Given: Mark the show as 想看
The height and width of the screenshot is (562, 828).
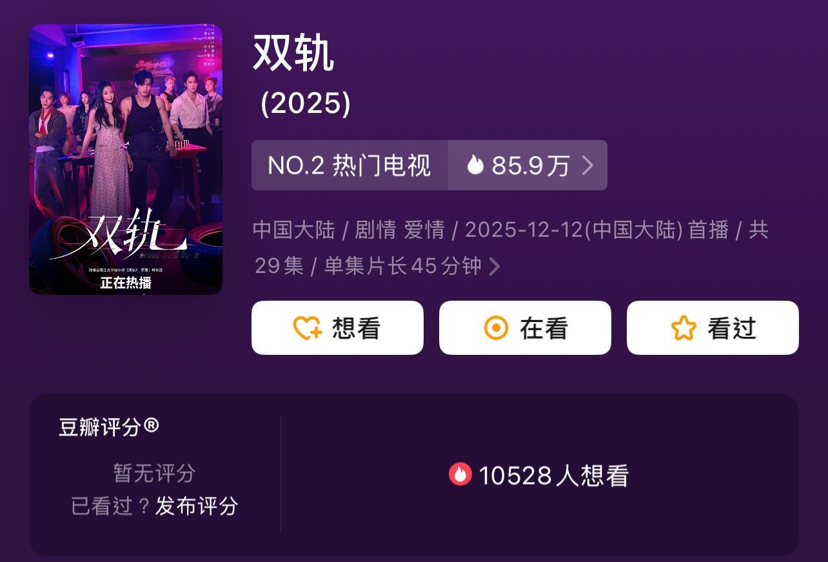Looking at the screenshot, I should pos(337,328).
